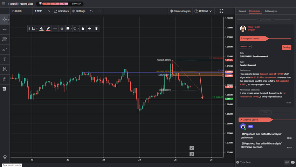This screenshot has height=167, width=296.
Task: Click the Pending status button
Action: [x=287, y=47]
